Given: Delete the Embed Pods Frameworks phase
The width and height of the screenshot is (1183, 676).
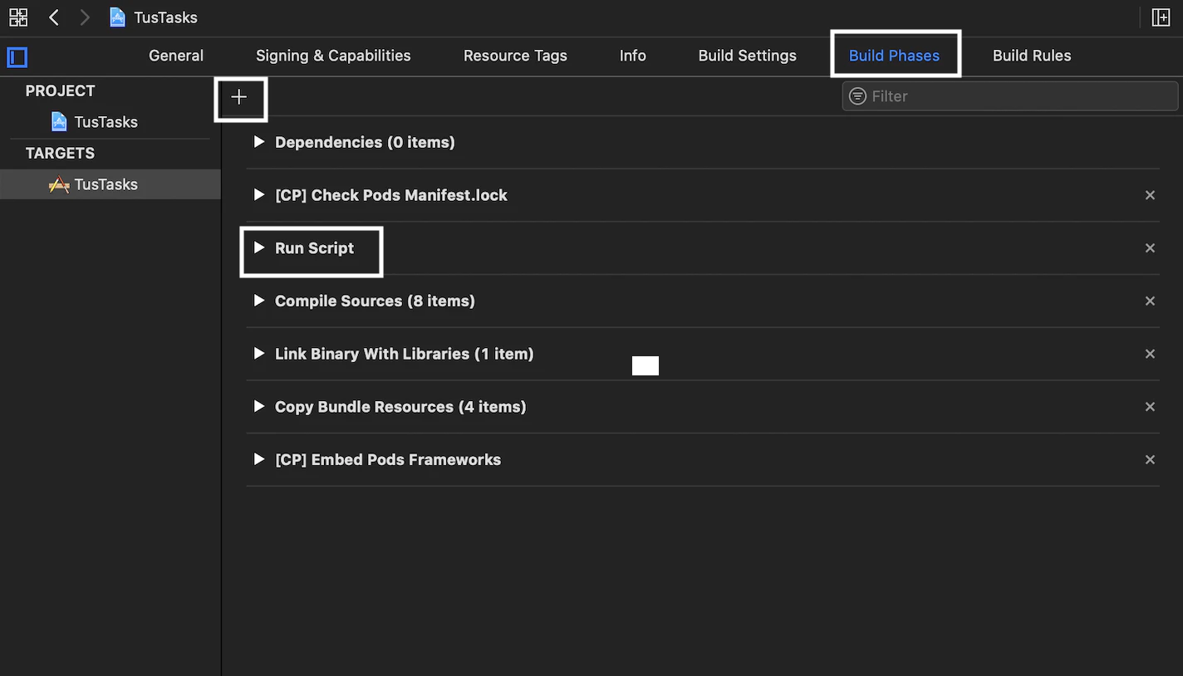Looking at the screenshot, I should (1150, 460).
